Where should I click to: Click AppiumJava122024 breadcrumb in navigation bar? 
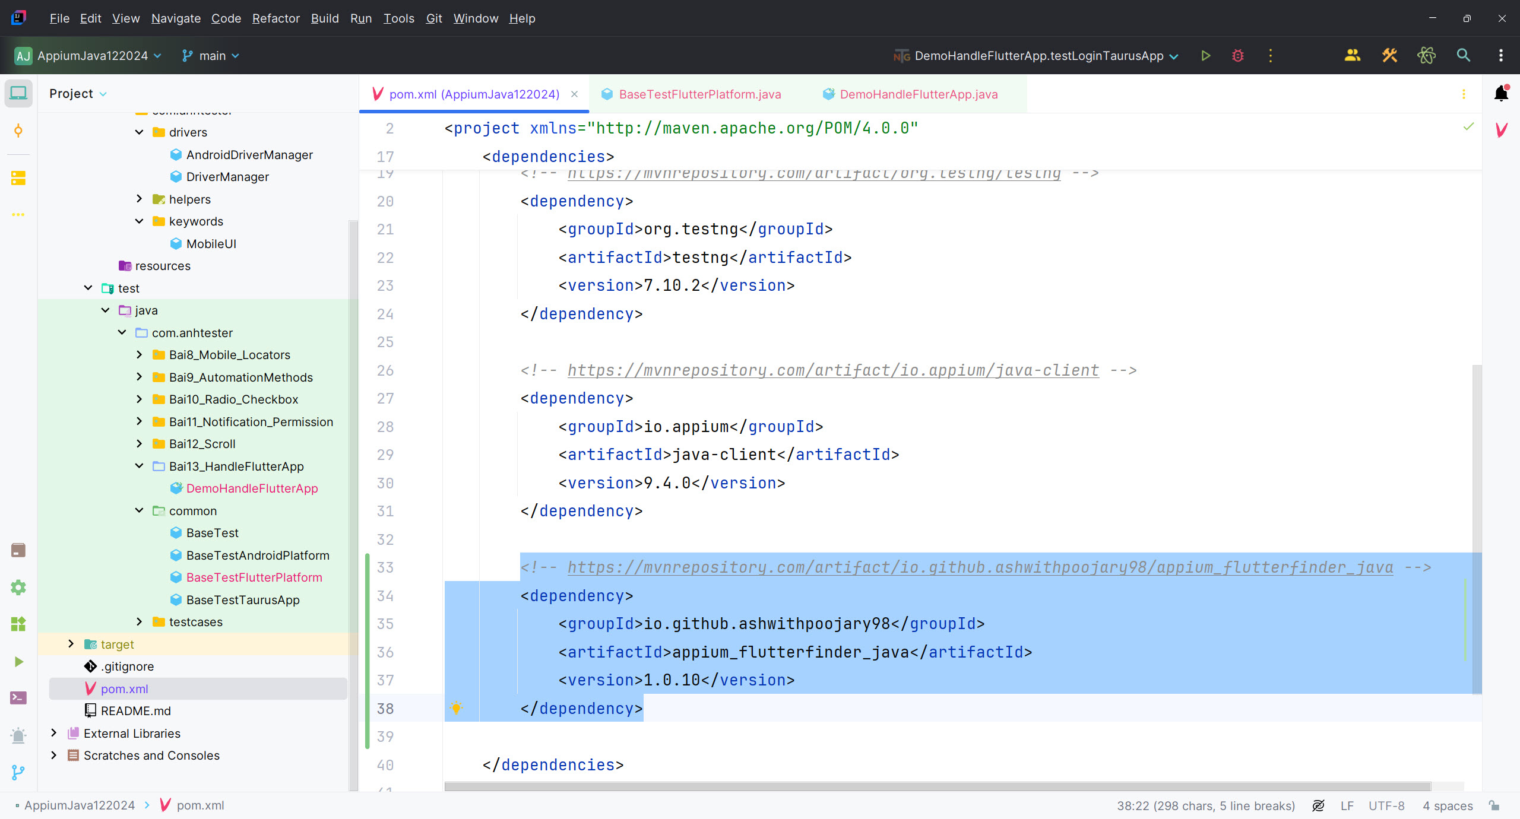pyautogui.click(x=80, y=805)
